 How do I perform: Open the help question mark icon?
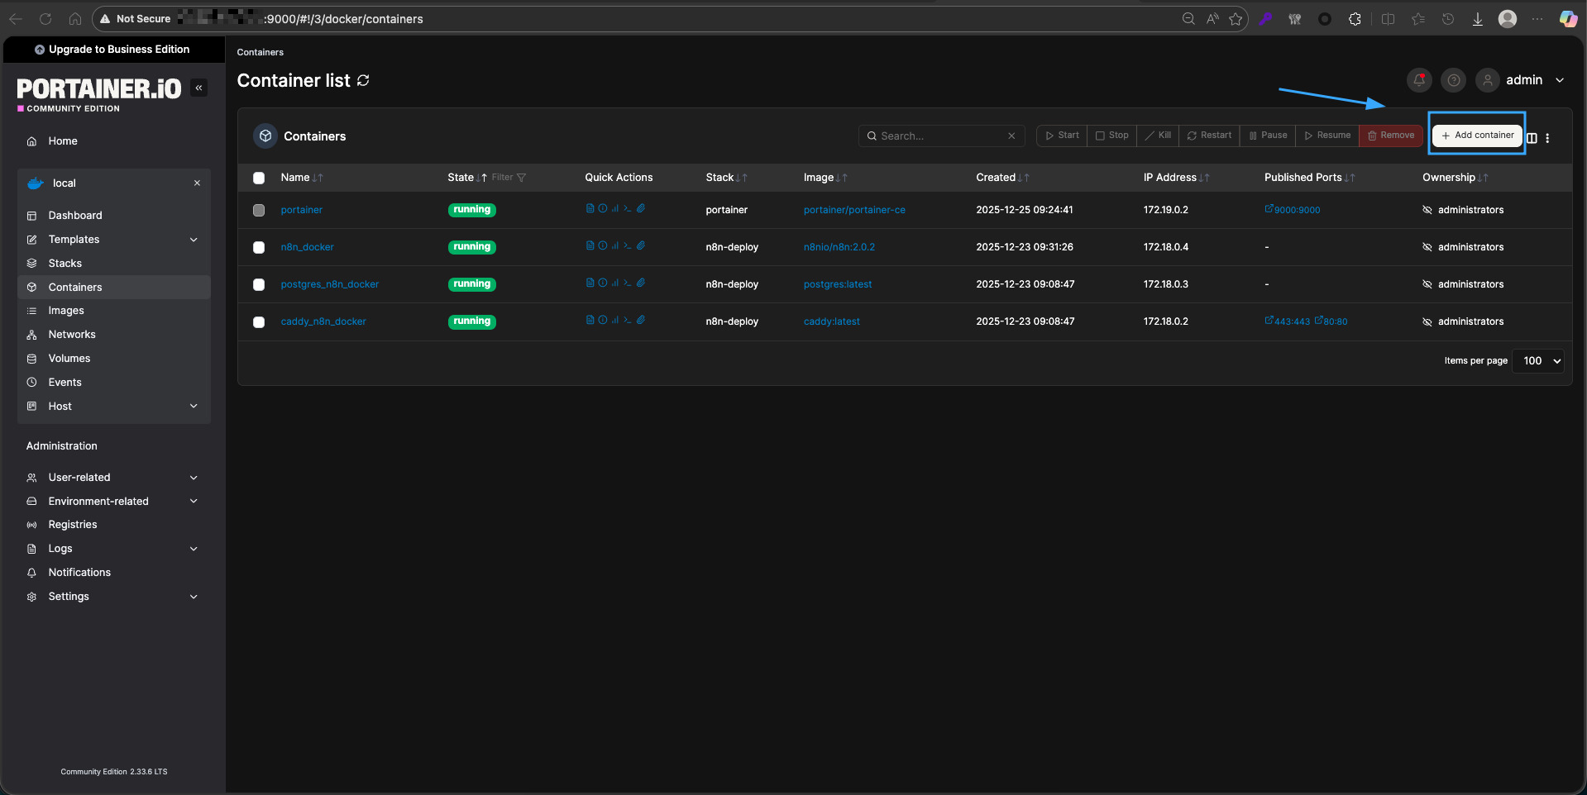click(1453, 80)
